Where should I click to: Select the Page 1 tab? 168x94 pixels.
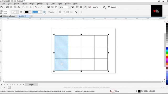31,85
